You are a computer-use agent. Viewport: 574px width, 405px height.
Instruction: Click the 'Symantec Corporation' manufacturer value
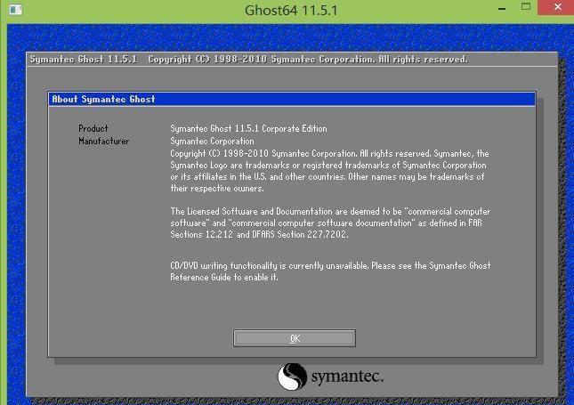[212, 141]
